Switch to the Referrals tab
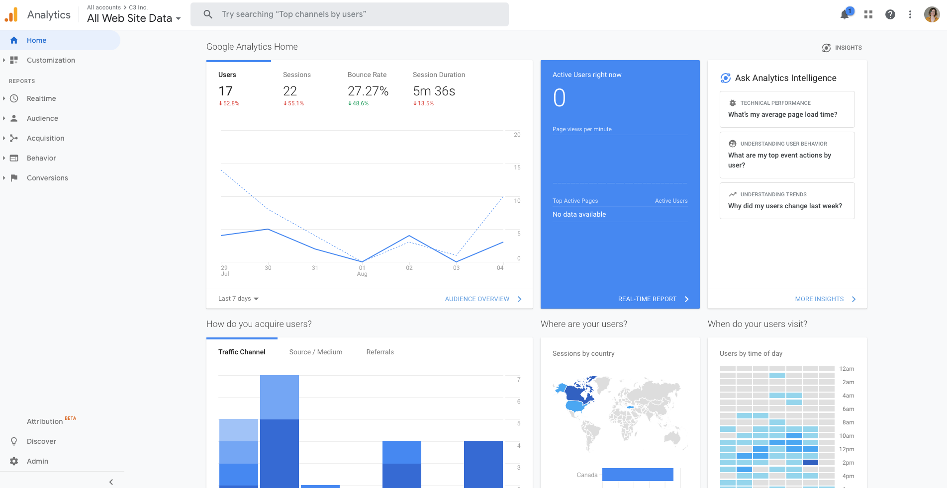947x488 pixels. click(x=380, y=352)
